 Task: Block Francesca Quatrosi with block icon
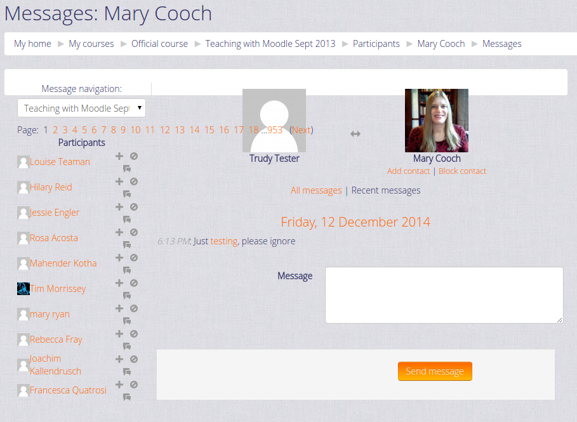tap(134, 385)
